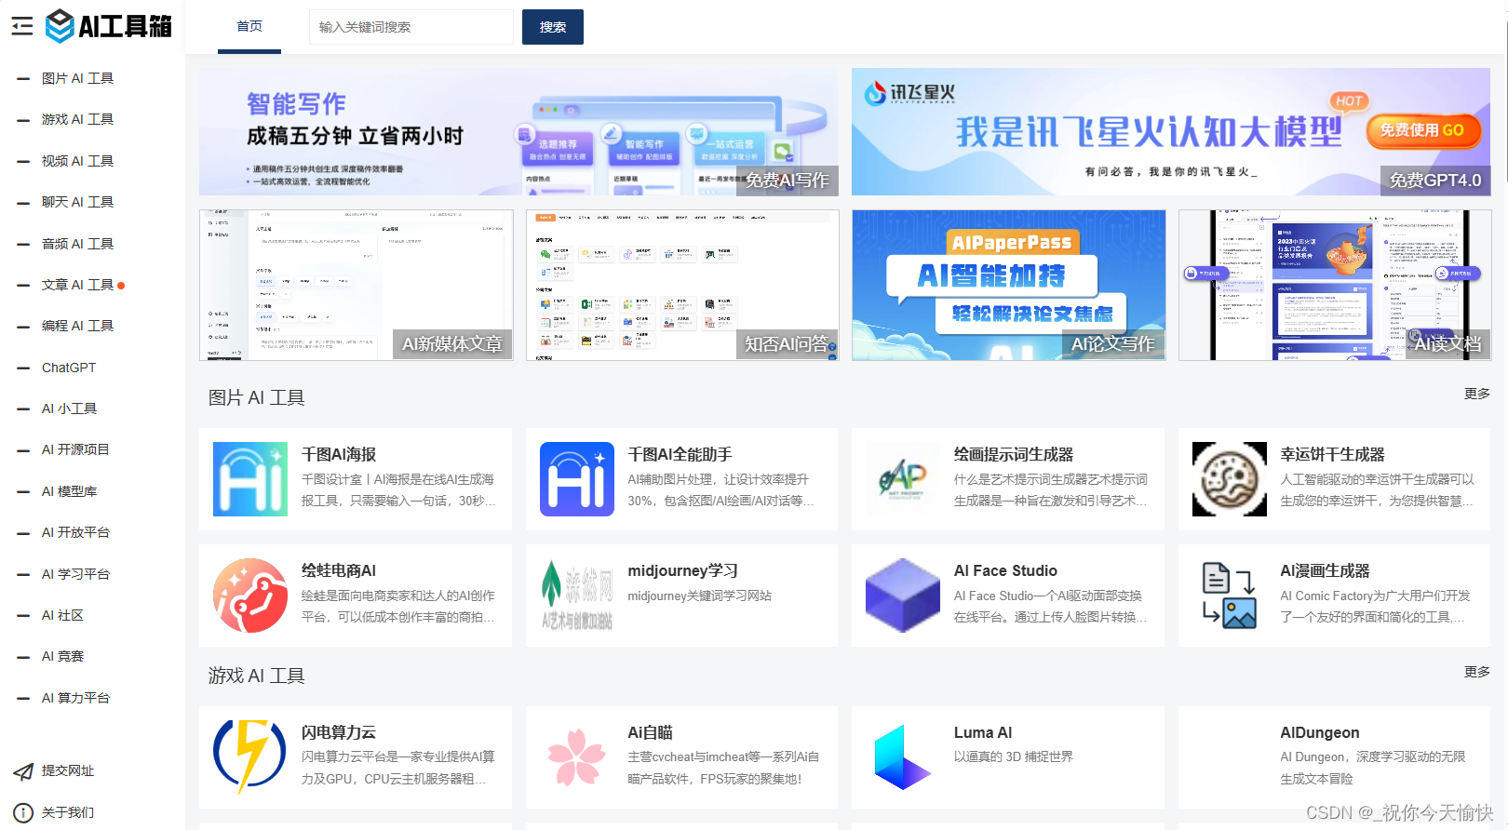Open the AI漫画生成器 title link

click(1325, 570)
